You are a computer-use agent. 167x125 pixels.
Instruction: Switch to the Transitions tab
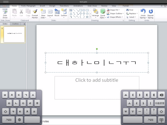pyautogui.click(x=64, y=6)
